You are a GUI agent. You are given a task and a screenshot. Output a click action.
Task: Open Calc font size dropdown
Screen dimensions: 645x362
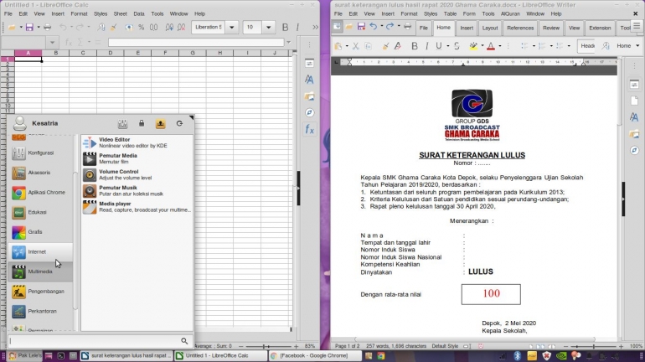tap(268, 27)
